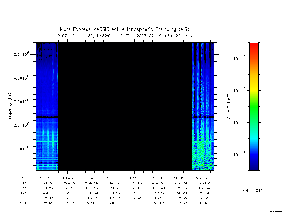Click the SZA row label
285x213 pixels.
(x=23, y=203)
